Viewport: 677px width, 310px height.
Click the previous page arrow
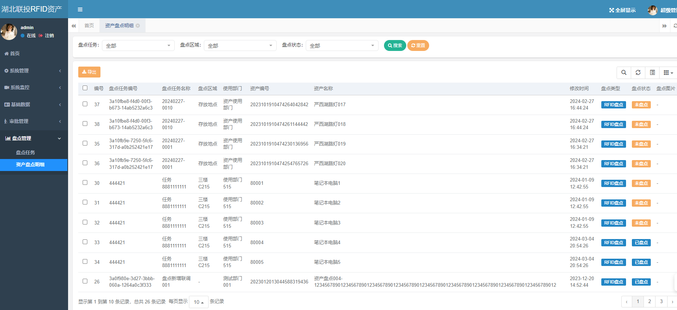[626, 301]
